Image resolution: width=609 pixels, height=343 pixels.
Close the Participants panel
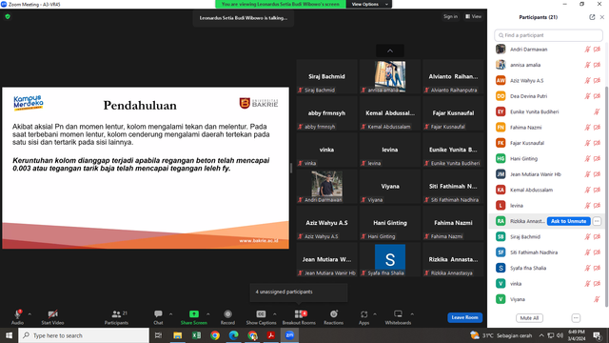pos(602,17)
